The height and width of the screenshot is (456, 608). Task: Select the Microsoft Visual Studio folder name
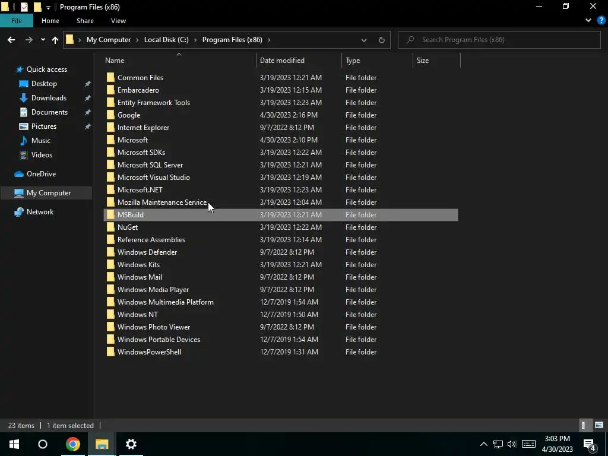[154, 177]
